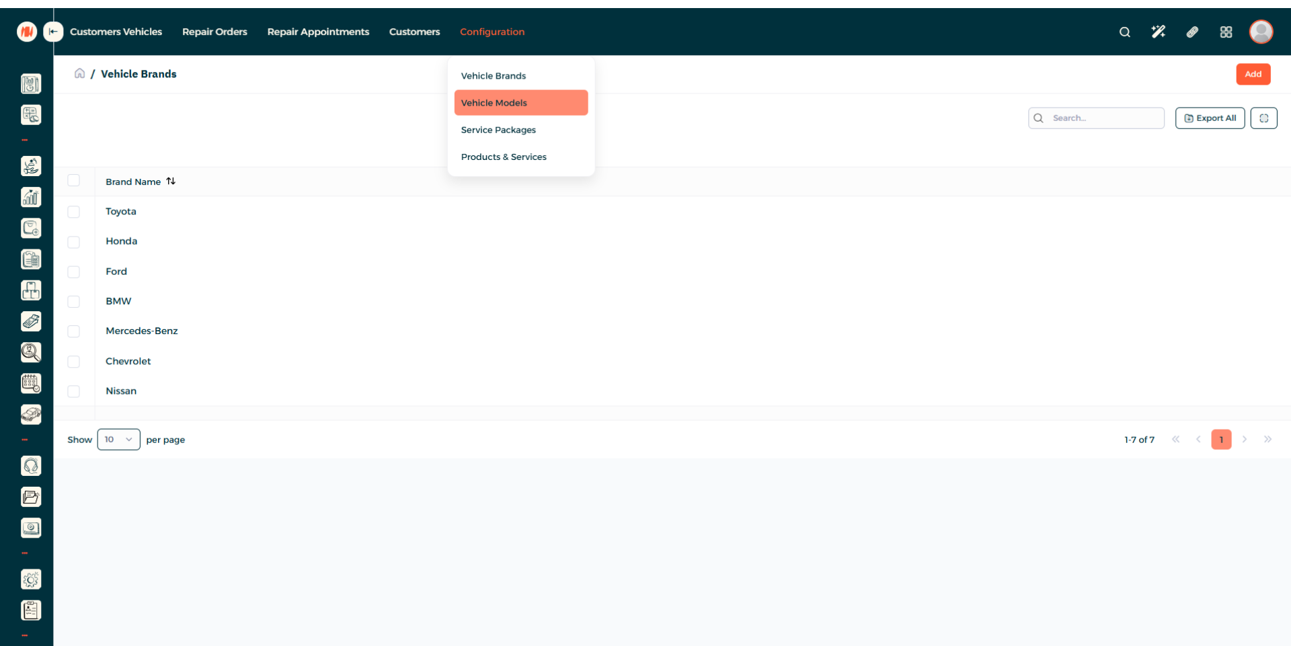Screen dimensions: 1291x646
Task: Select the BMW row checkbox
Action: (x=74, y=302)
